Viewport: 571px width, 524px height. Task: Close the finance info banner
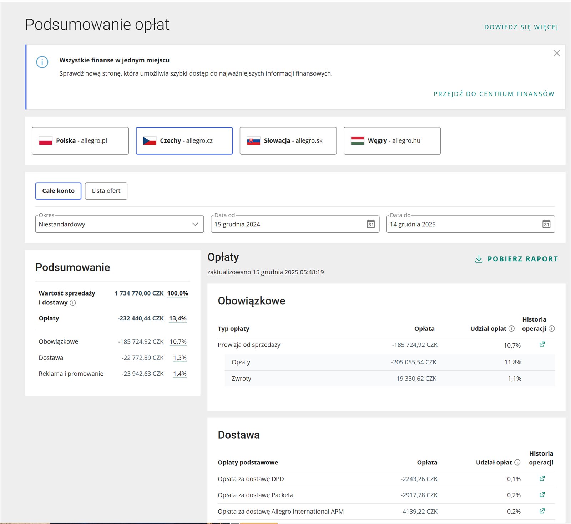[556, 53]
